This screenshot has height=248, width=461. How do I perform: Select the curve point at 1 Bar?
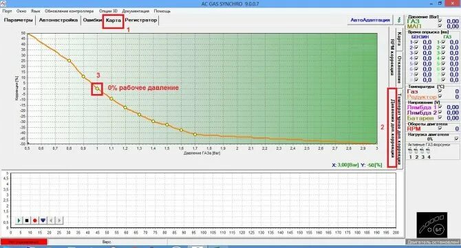(97, 89)
